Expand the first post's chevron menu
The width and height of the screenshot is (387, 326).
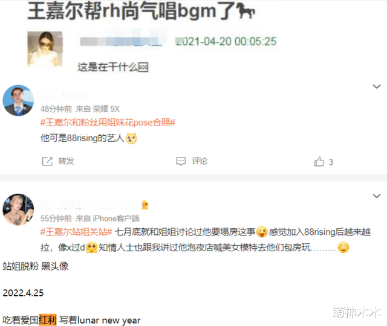tap(376, 86)
